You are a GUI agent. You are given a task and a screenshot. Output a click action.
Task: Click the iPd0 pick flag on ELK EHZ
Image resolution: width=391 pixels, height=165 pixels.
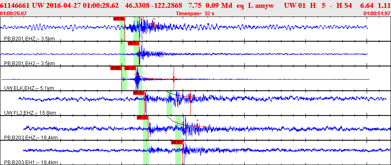pos(116,68)
